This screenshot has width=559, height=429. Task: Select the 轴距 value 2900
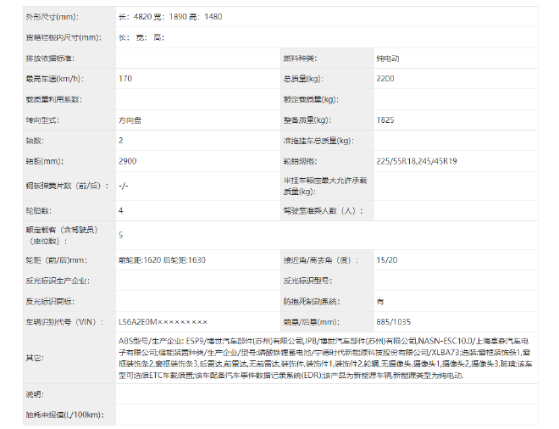(127, 161)
